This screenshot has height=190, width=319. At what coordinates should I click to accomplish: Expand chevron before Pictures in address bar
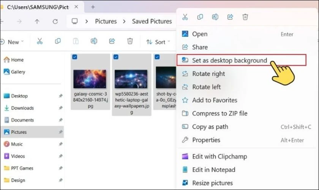pyautogui.click(x=87, y=21)
